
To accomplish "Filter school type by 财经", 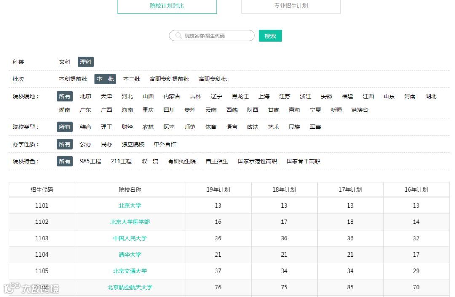I will click(x=127, y=127).
